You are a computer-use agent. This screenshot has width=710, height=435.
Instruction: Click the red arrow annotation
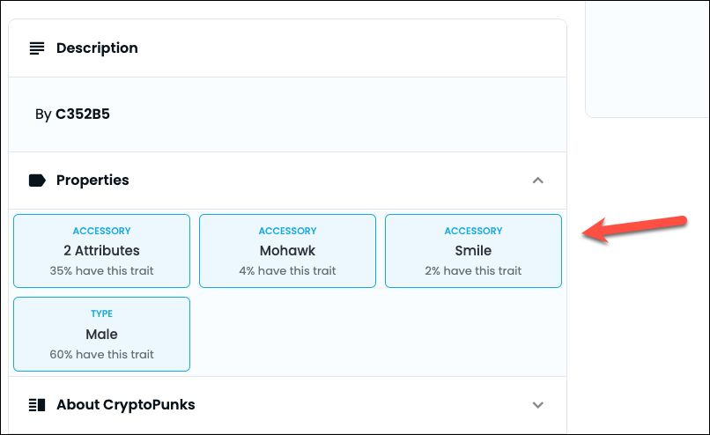(635, 227)
